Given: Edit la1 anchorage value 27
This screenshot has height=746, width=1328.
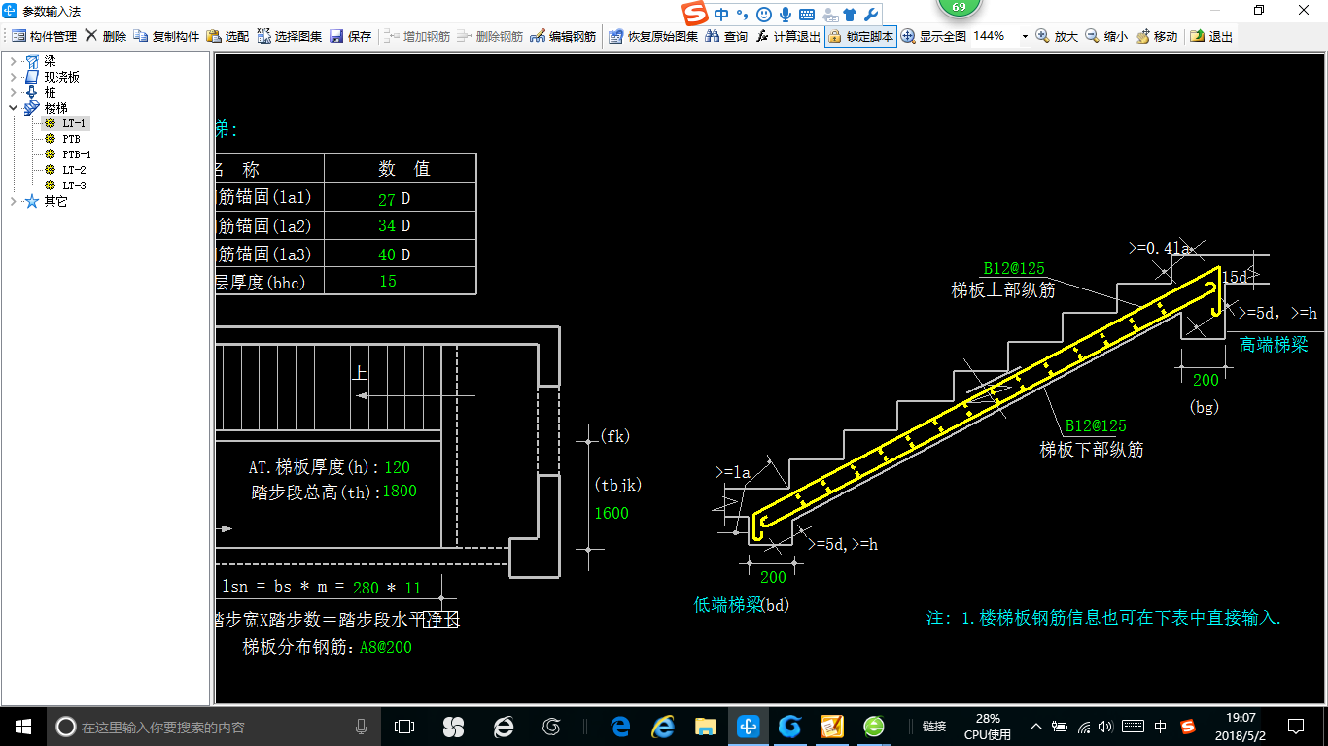Looking at the screenshot, I should pos(386,199).
